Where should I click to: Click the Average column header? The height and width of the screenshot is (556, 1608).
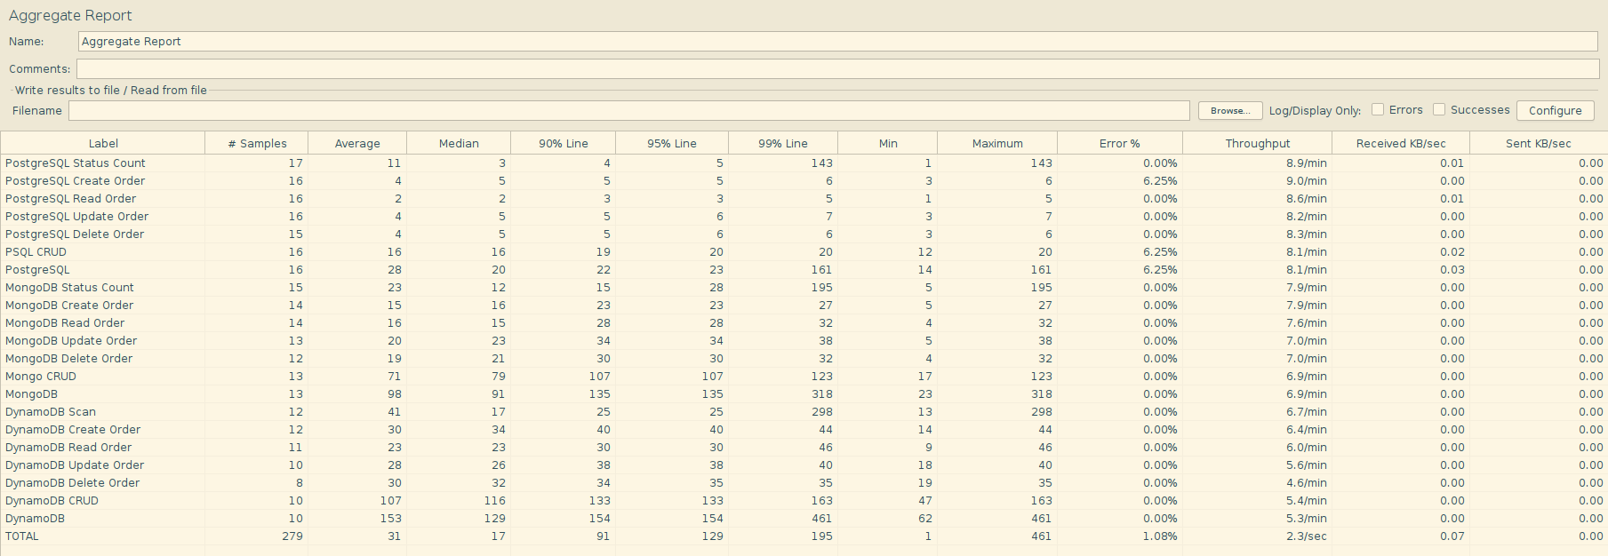click(357, 143)
